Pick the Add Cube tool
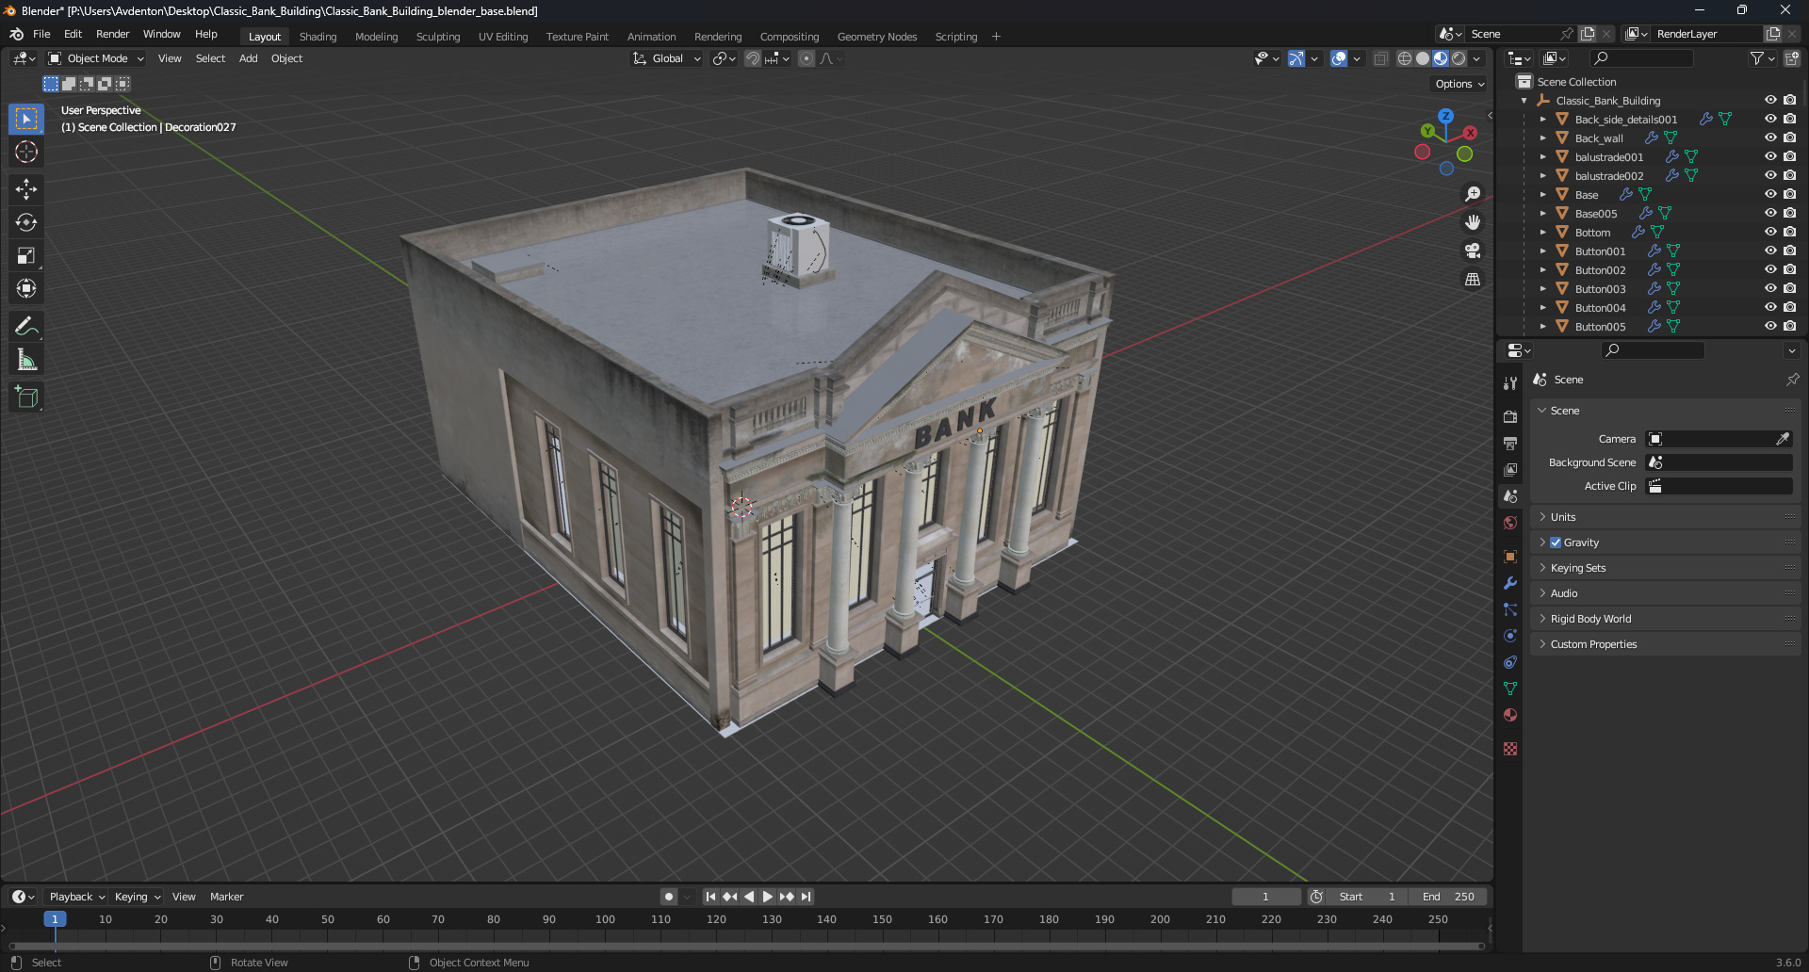Viewport: 1809px width, 972px height. tap(26, 397)
